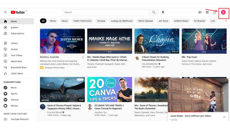Select the Ludwig van Beethoven chip
Viewport: 230px width, 129px height.
(x=122, y=21)
